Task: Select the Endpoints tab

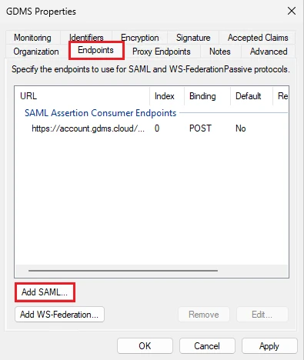Action: tap(95, 50)
